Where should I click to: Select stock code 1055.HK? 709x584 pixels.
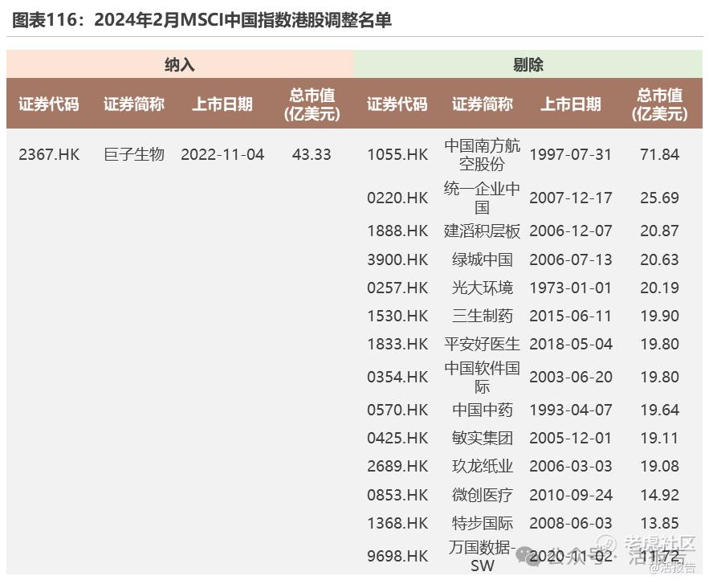pos(397,155)
